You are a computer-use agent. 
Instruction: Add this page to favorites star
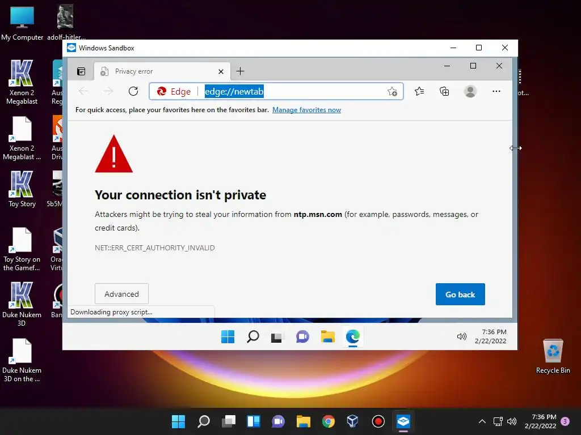pos(393,91)
